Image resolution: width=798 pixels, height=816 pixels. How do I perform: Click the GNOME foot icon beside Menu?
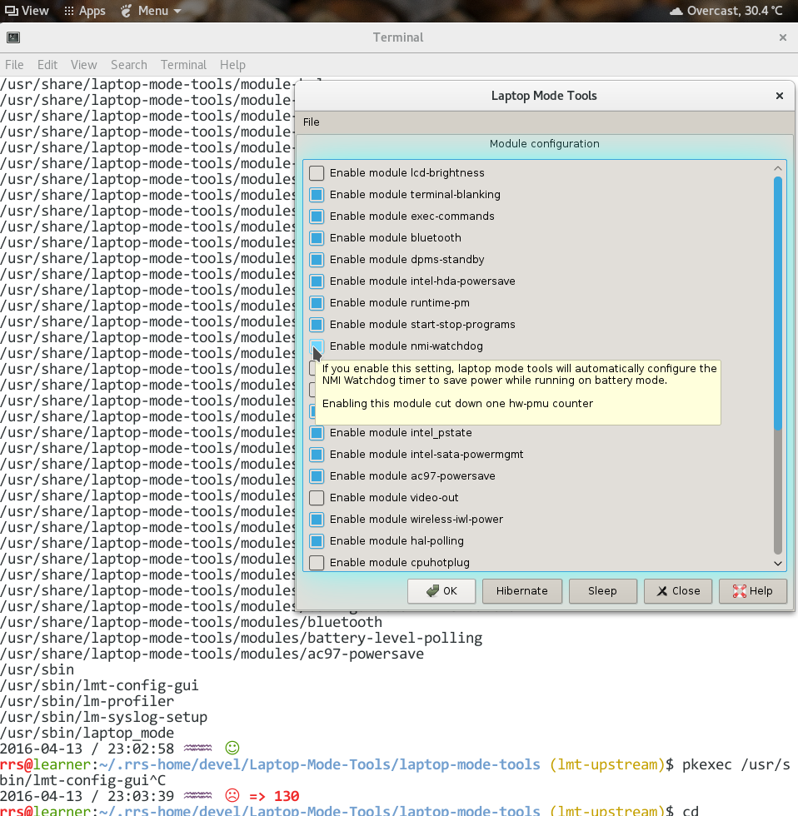(x=125, y=11)
